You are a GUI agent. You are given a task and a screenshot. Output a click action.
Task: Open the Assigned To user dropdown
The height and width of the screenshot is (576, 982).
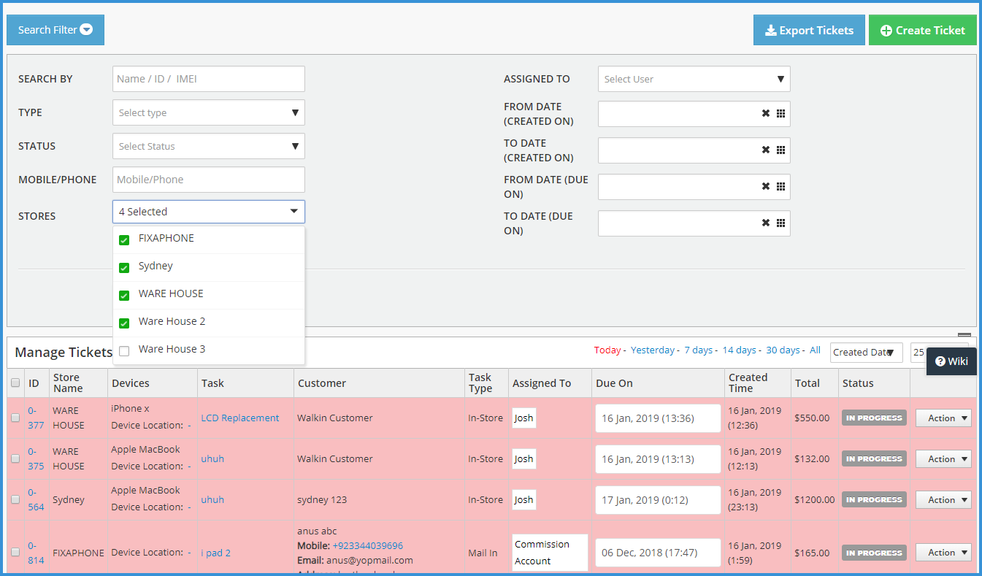(694, 79)
